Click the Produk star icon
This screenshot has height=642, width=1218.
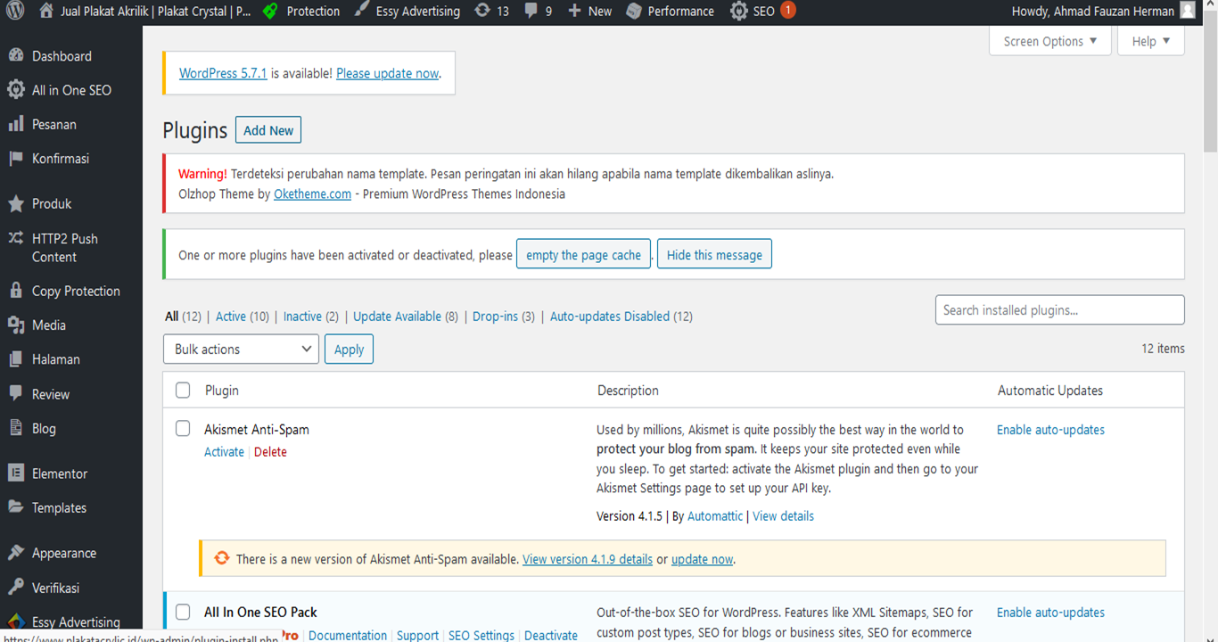coord(16,203)
